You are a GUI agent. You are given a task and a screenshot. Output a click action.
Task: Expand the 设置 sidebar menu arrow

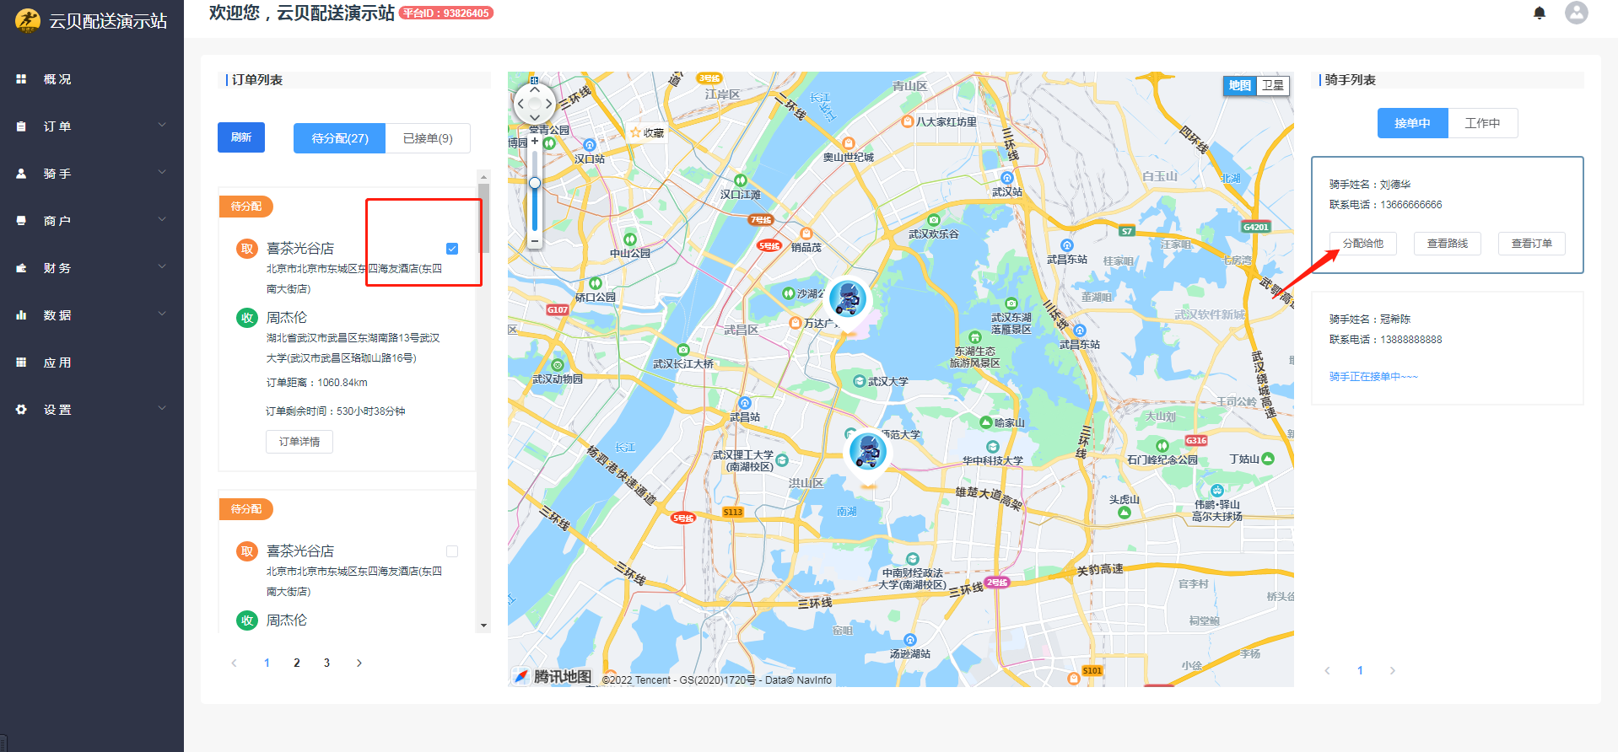click(x=162, y=409)
